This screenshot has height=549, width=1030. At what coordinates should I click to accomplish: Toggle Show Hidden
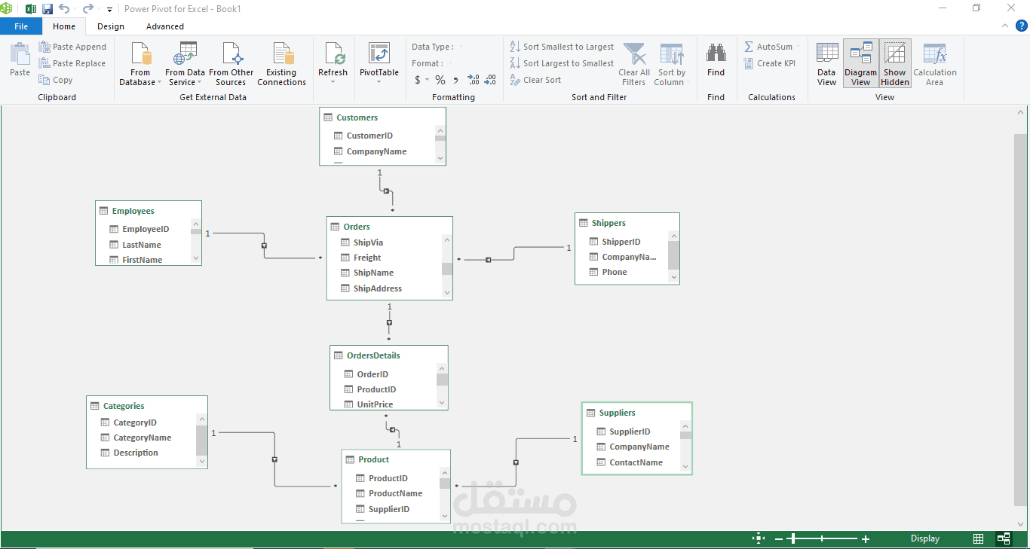[895, 64]
